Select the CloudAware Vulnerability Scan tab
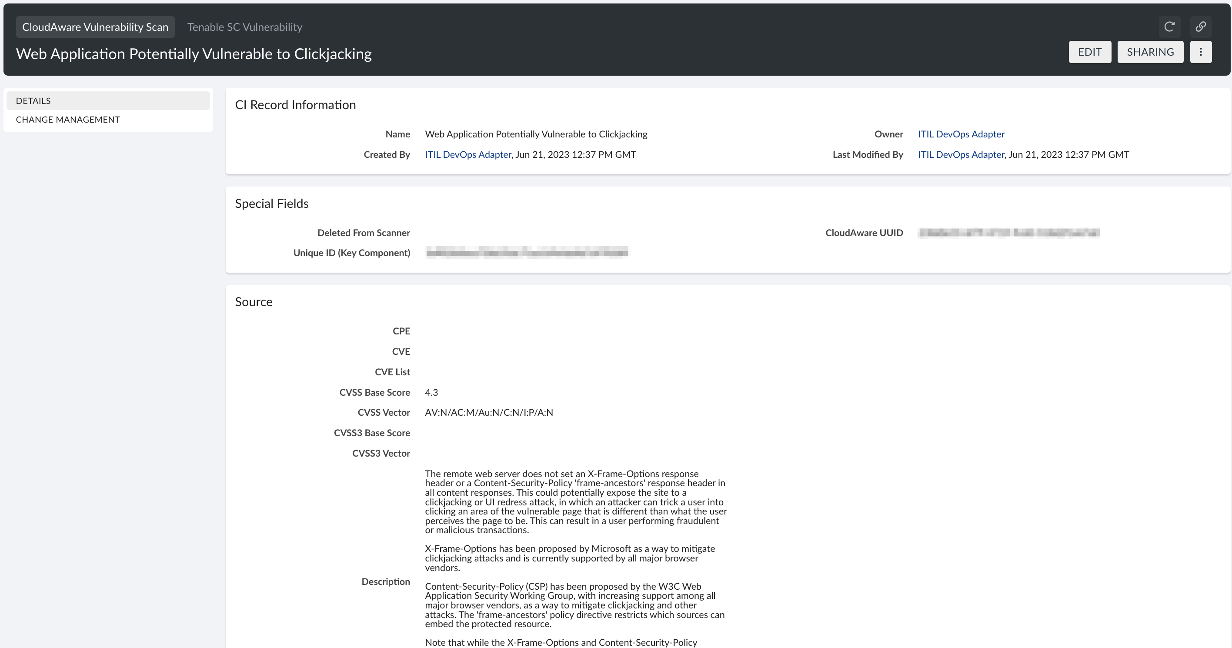This screenshot has height=648, width=1232. (x=95, y=27)
